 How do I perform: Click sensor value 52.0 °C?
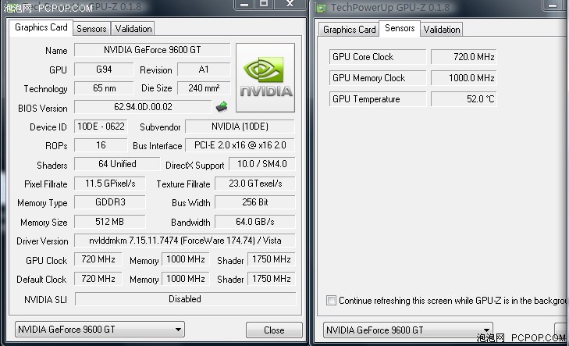click(x=464, y=99)
